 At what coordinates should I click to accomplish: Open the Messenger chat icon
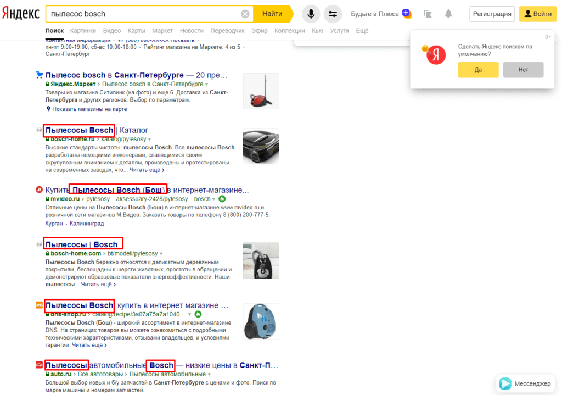click(505, 383)
